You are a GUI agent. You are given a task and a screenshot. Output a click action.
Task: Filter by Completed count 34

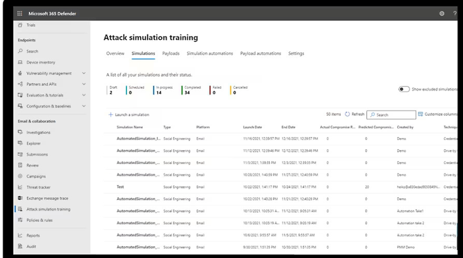[x=191, y=90]
